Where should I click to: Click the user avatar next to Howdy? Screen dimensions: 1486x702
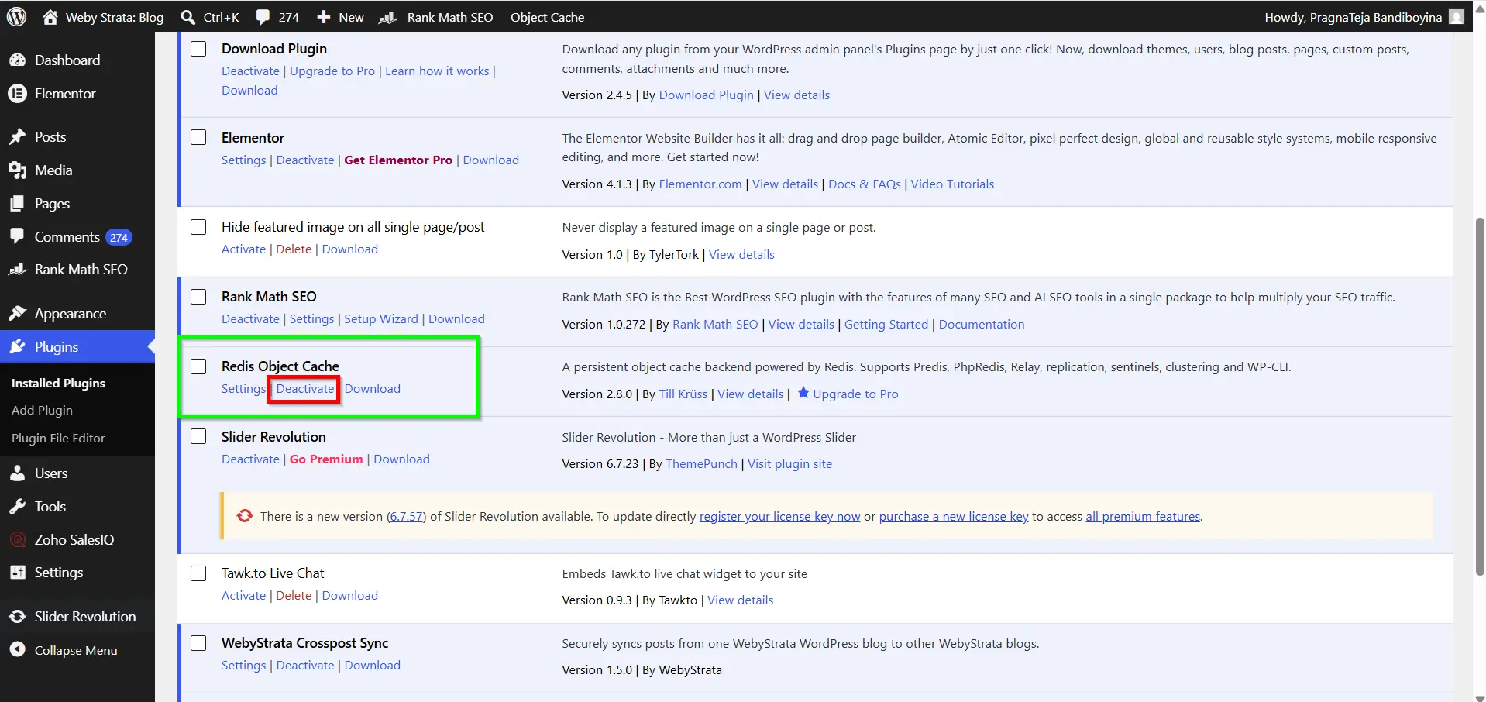tap(1457, 16)
